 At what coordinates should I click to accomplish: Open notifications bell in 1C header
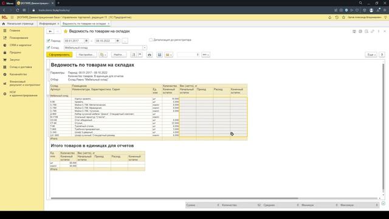(329, 18)
